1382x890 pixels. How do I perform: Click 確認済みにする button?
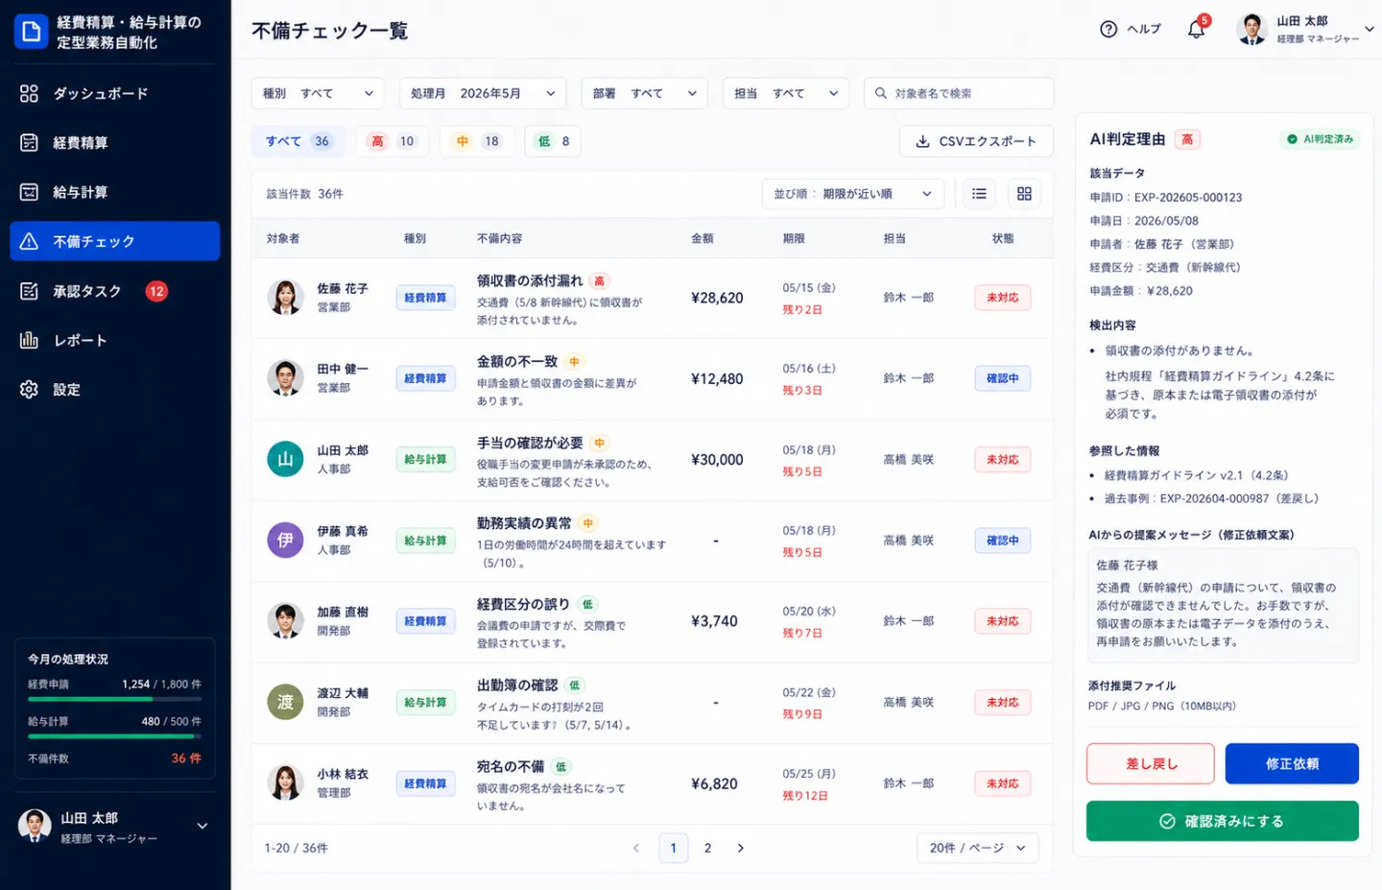coord(1223,821)
